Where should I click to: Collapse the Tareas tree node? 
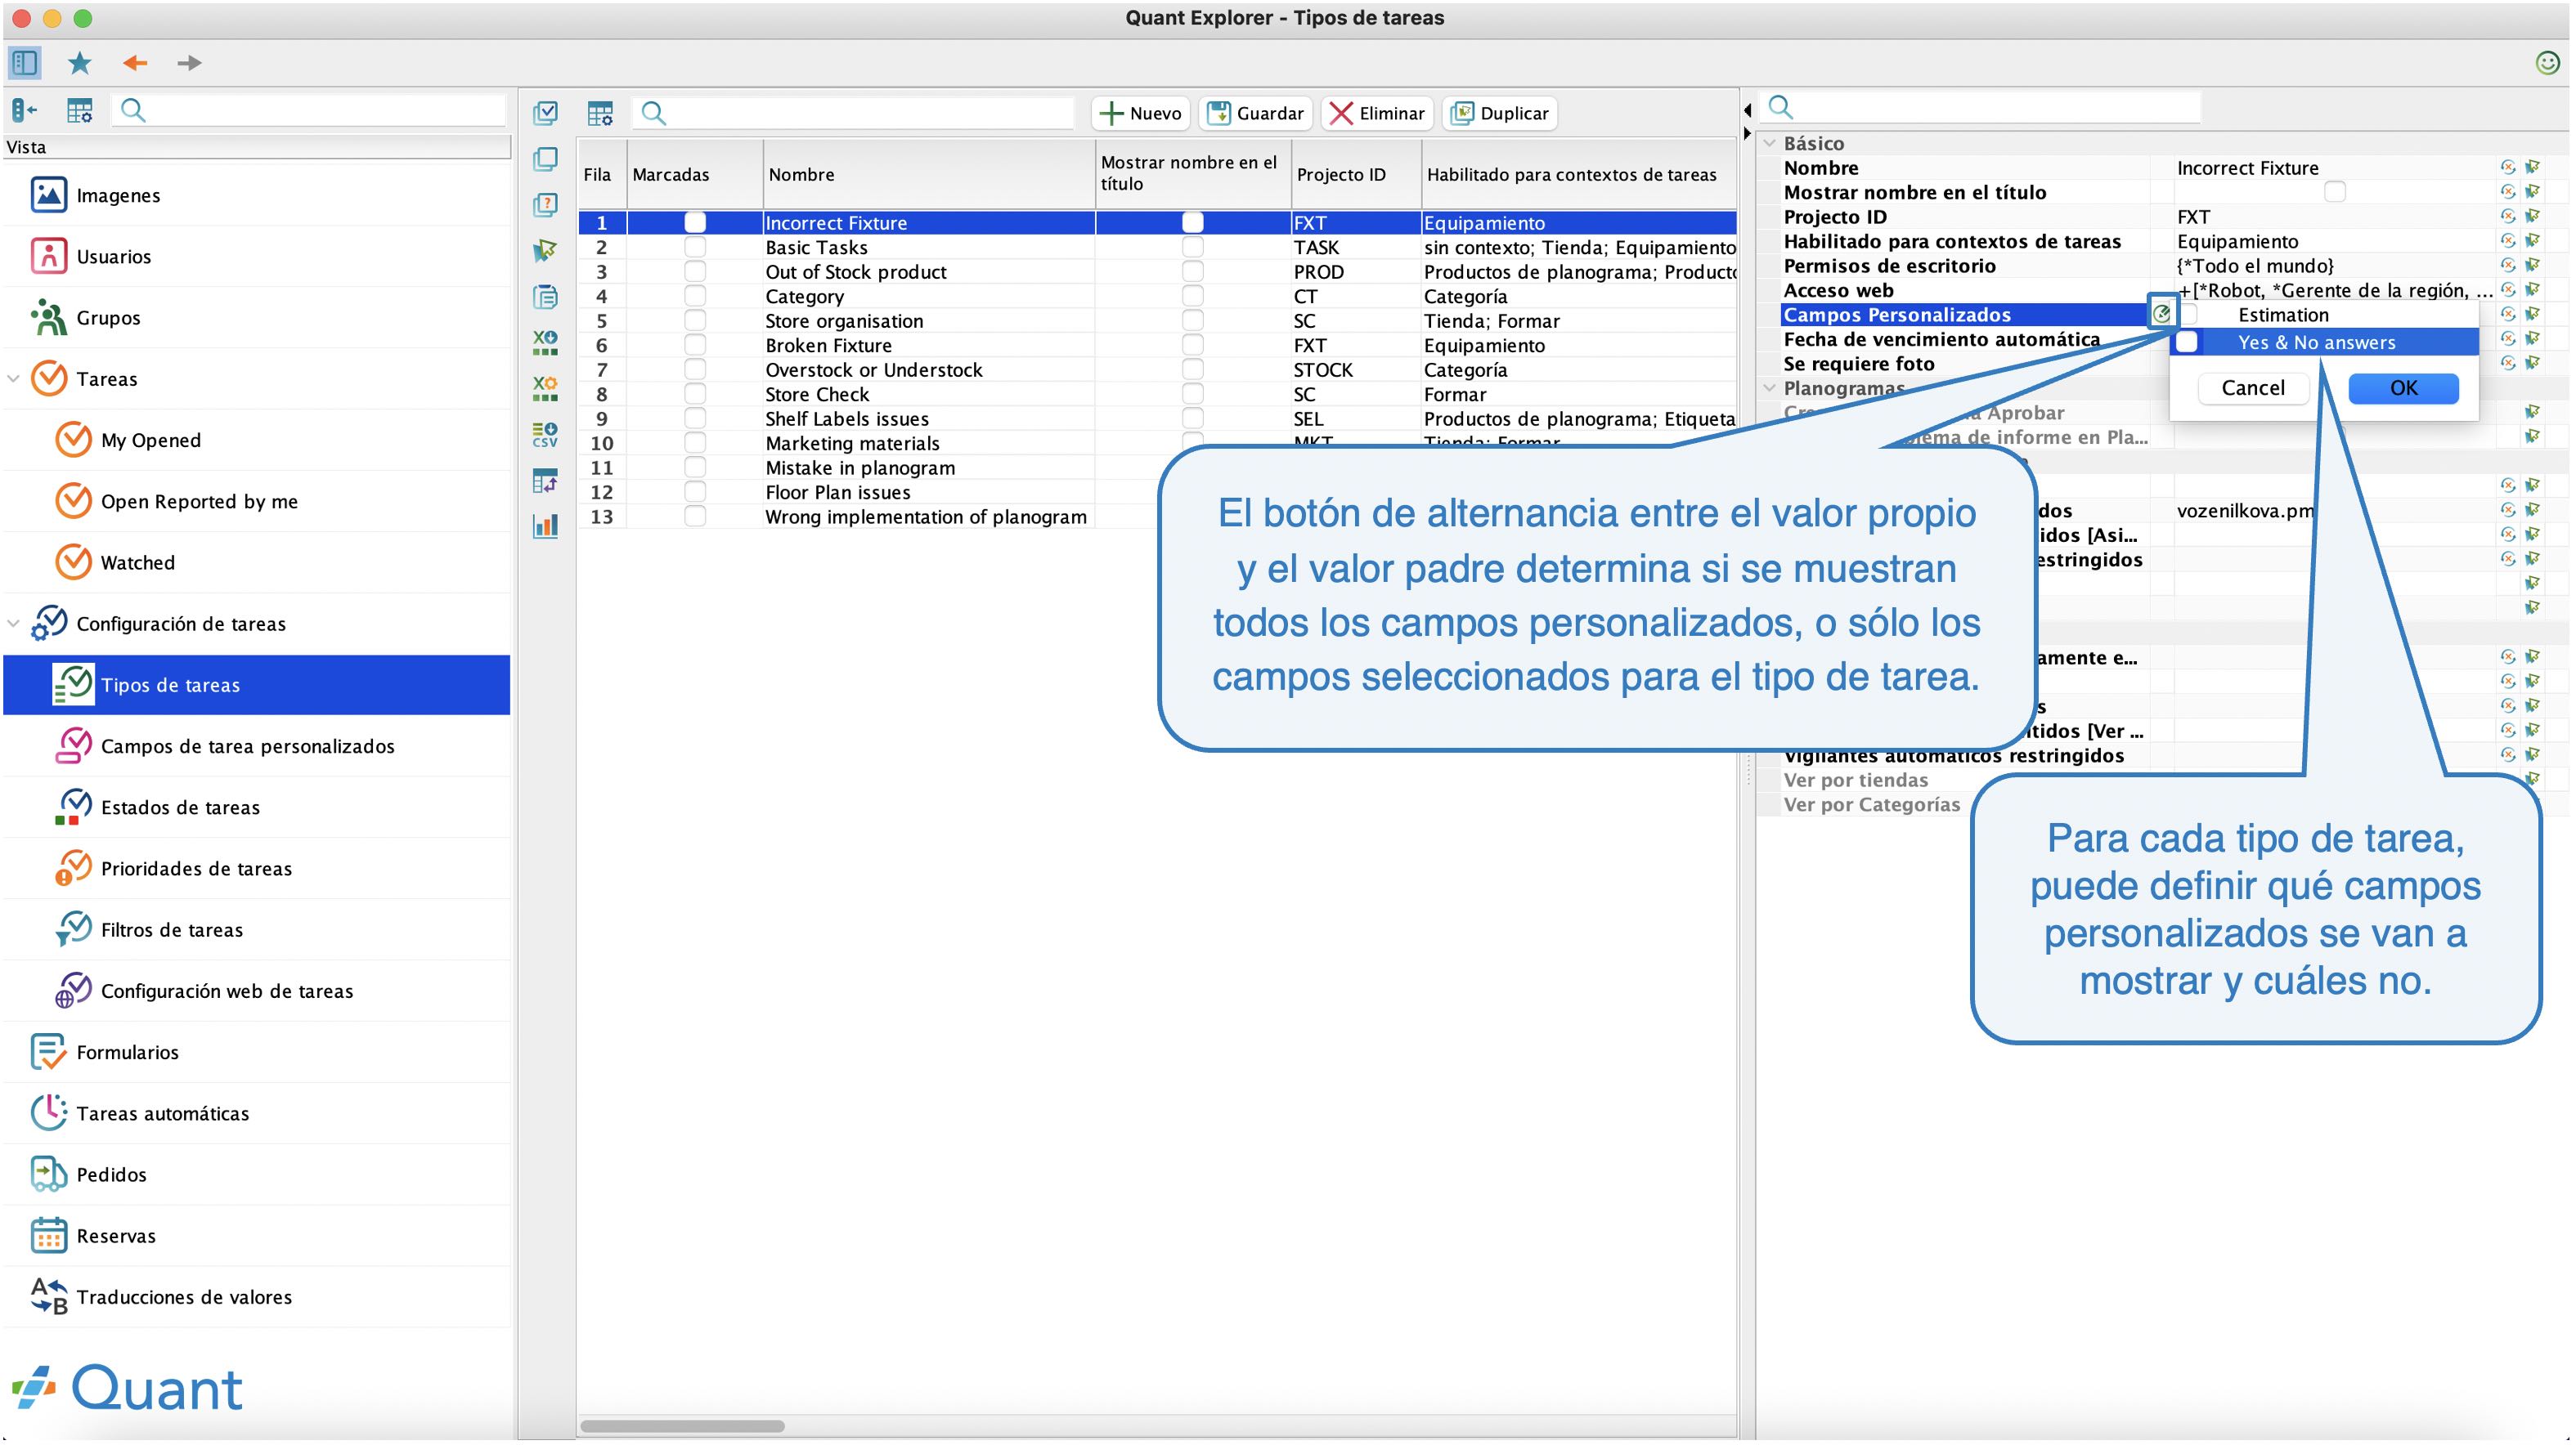(14, 378)
